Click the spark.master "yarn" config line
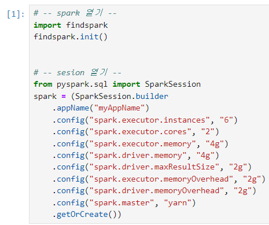Screen dimensions: 269x225 [124, 202]
